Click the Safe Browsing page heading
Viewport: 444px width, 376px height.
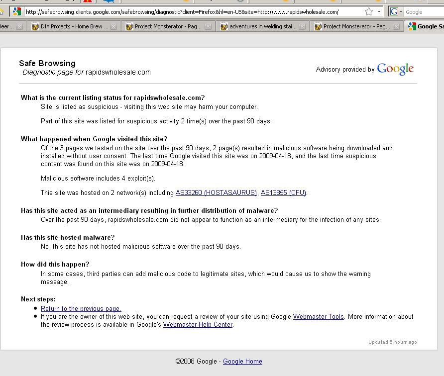[47, 63]
